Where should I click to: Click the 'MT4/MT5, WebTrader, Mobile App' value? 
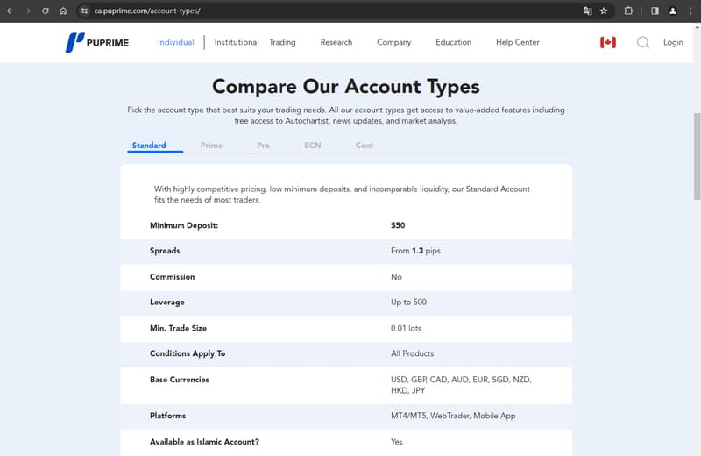[453, 416]
